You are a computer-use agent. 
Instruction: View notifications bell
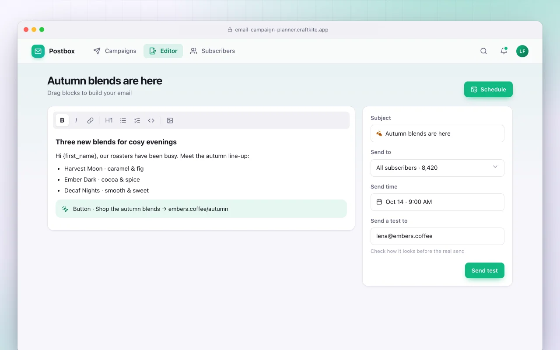tap(504, 51)
